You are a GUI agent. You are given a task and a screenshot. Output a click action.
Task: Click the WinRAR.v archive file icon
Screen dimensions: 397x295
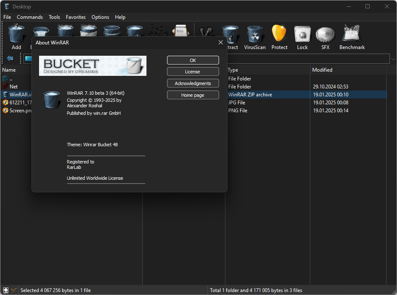tap(5, 95)
